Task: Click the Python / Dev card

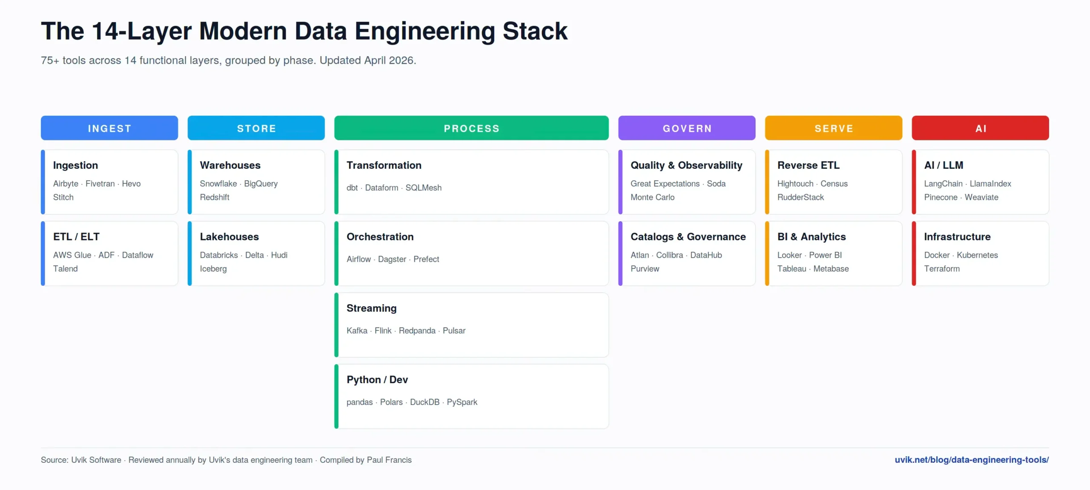Action: [471, 396]
